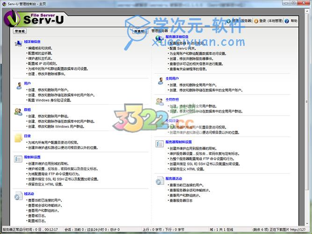This screenshot has width=312, height=234.
Task: Click the Serv-U icon in the title bar
Action: click(x=4, y=4)
